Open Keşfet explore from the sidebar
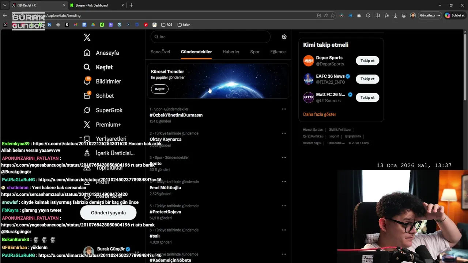This screenshot has height=263, width=468. pos(98,67)
